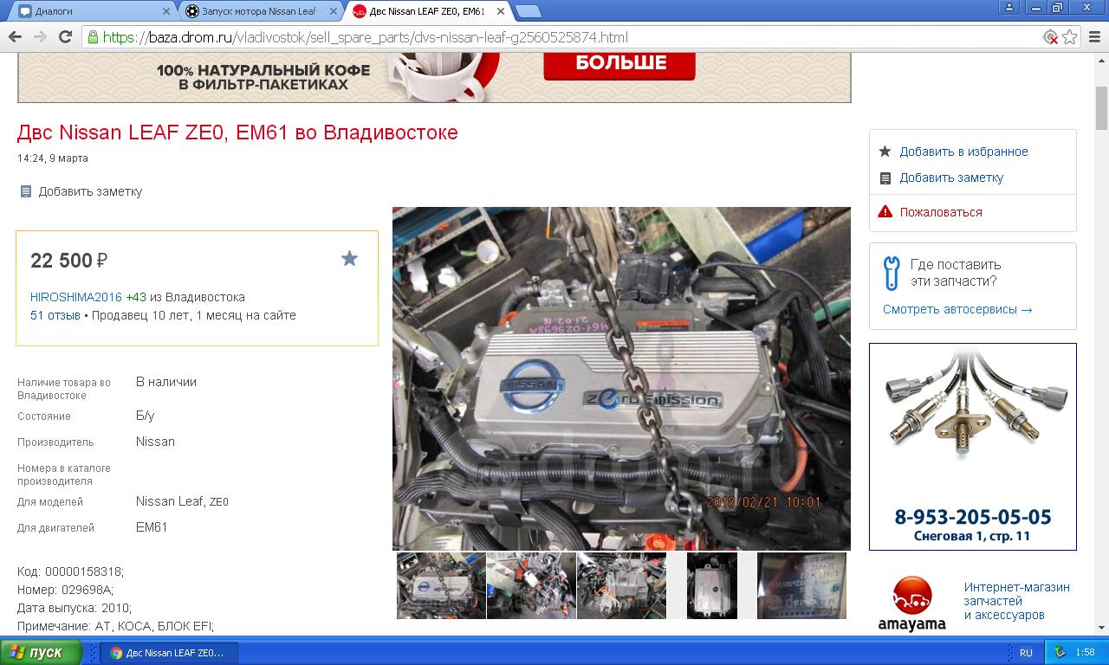Select the second thumbnail of engine bay
Screen dimensions: 1109x665
[x=531, y=585]
